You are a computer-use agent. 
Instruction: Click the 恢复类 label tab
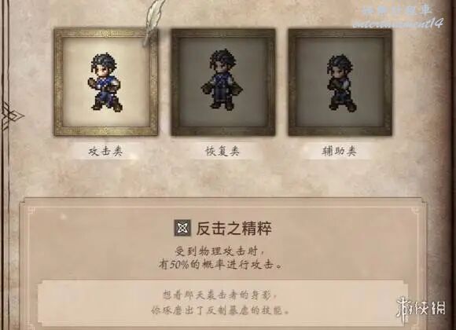pos(222,151)
